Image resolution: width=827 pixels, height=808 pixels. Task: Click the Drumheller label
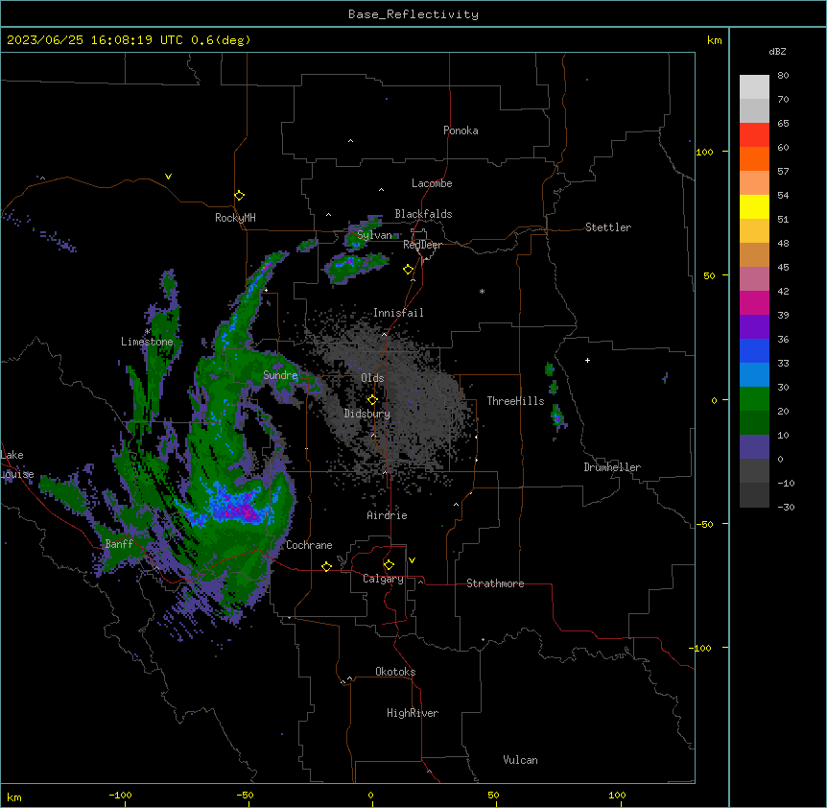(x=612, y=467)
